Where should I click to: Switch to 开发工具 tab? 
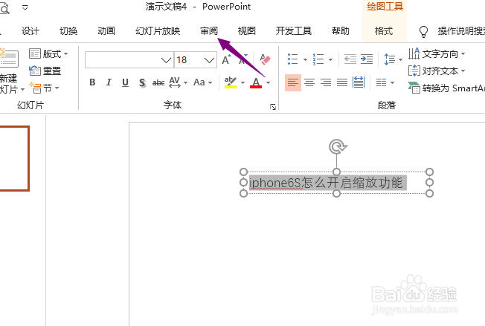click(x=294, y=31)
